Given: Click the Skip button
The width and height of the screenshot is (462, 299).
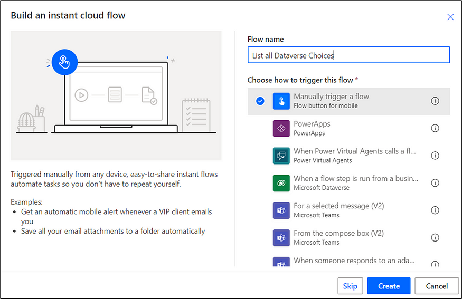Looking at the screenshot, I should (350, 286).
